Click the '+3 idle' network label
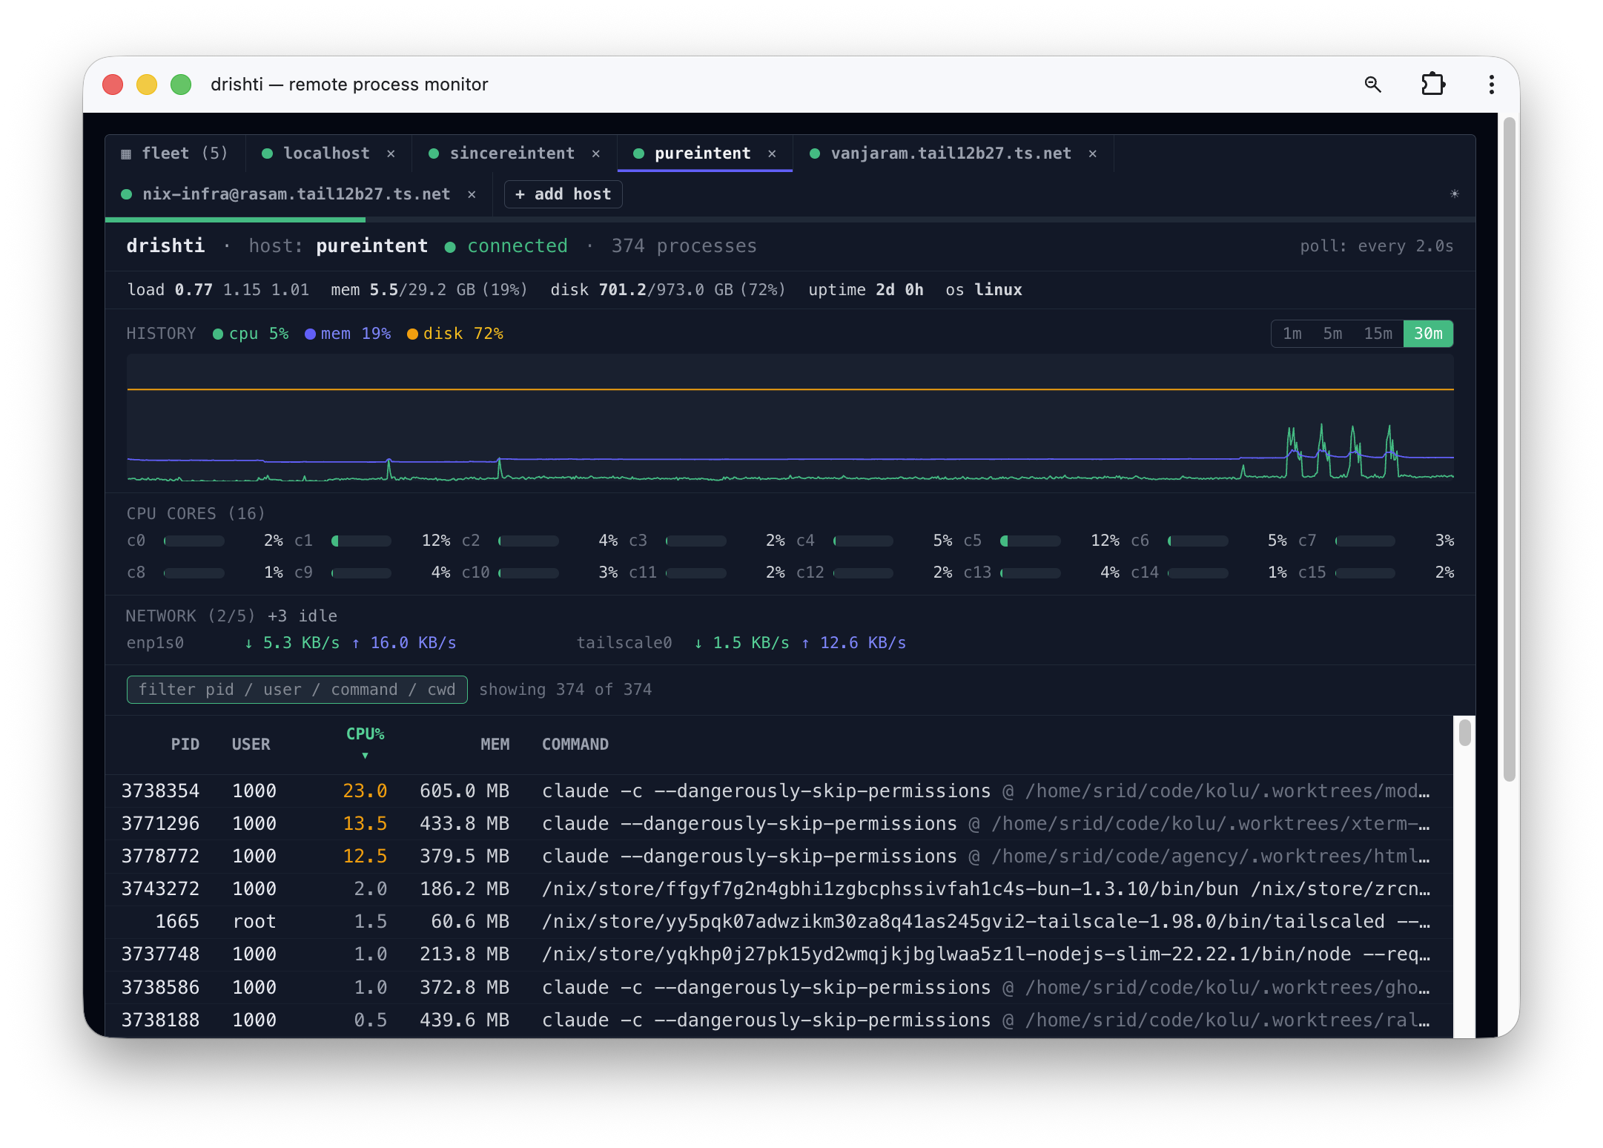 point(303,616)
